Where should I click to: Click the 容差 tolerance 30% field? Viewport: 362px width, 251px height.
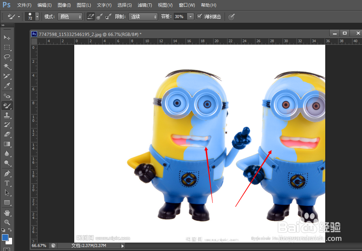pyautogui.click(x=180, y=17)
